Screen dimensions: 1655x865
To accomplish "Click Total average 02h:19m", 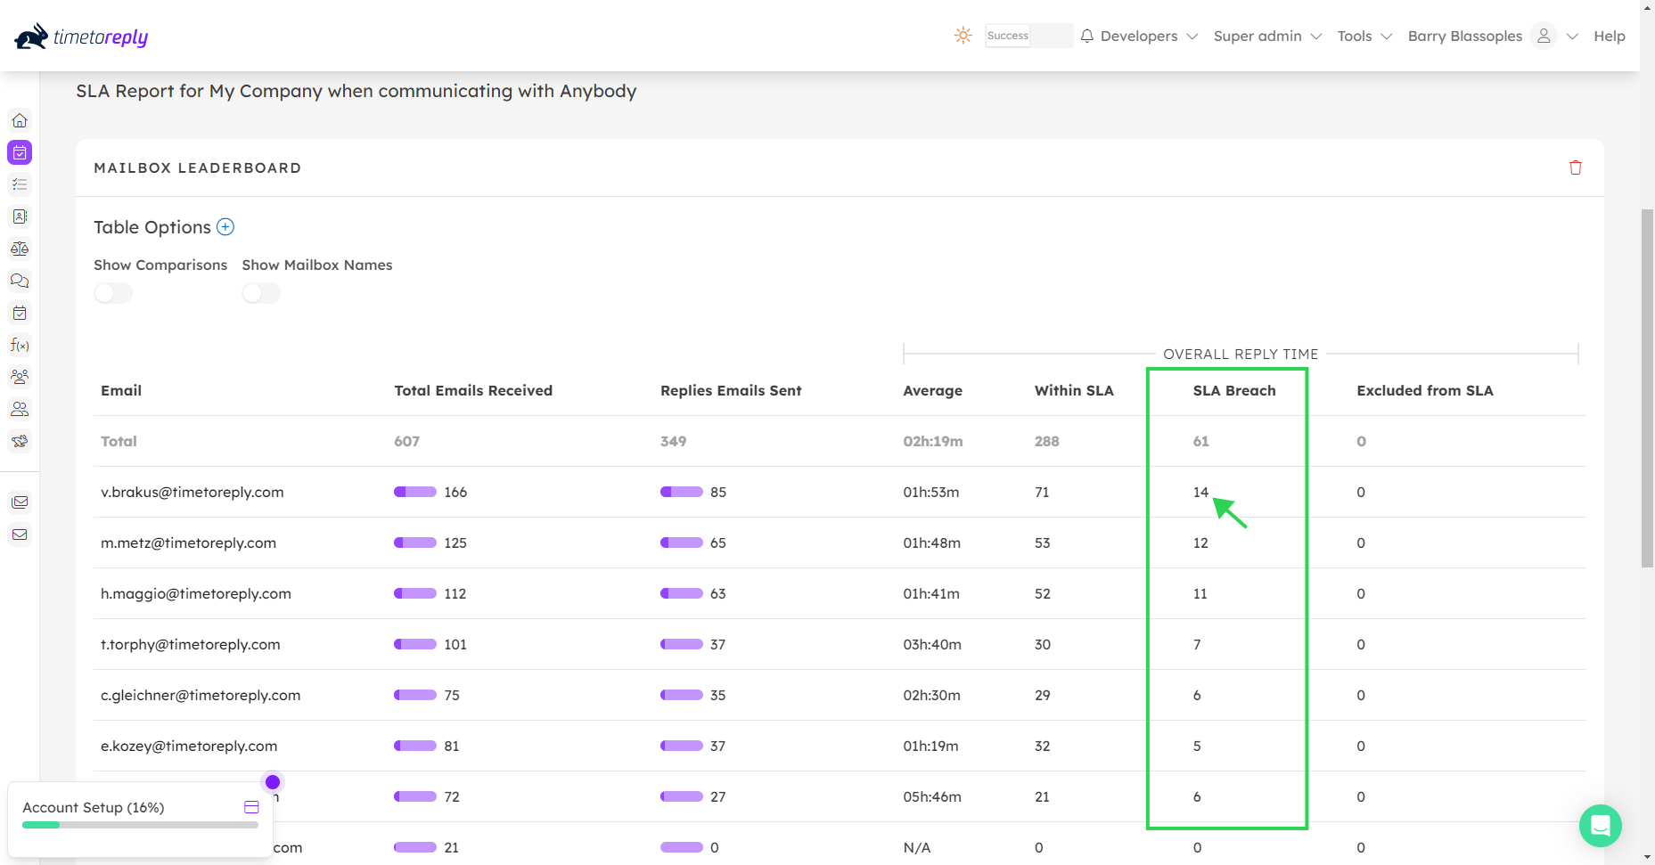I will 932,441.
